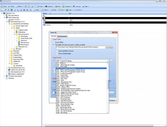Select Мой компьютер in folder tree
This screenshot has height=127, width=167.
coord(14,17)
